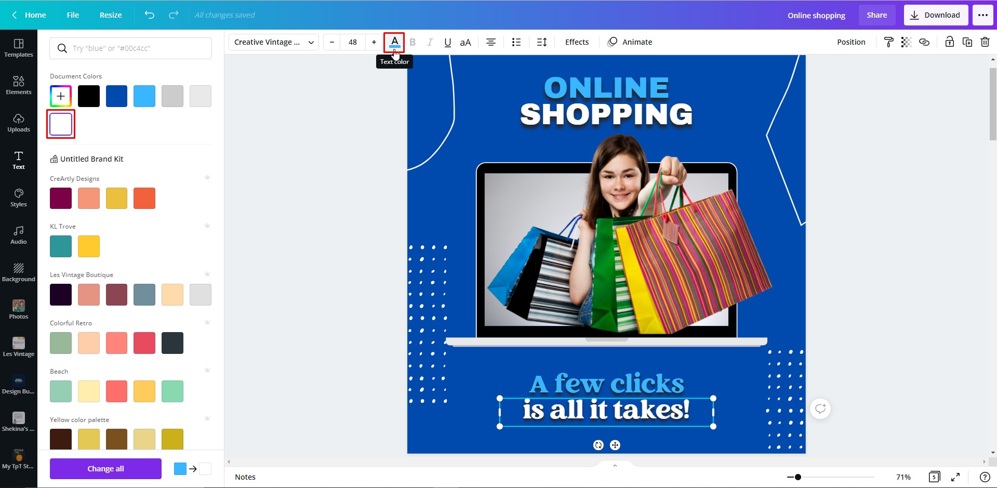Open the Background panel
Image resolution: width=997 pixels, height=488 pixels.
(19, 272)
